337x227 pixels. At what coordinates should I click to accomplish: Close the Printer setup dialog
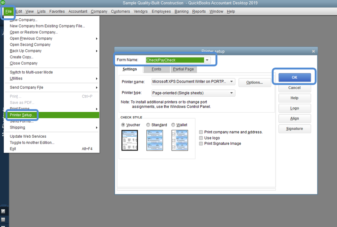[313, 51]
